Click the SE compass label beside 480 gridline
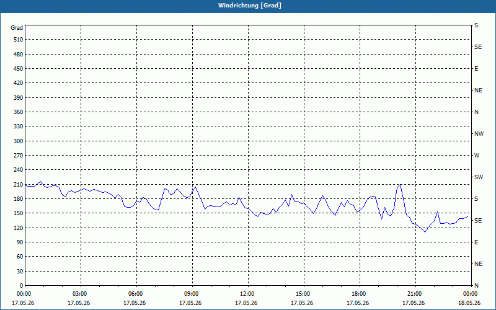Image resolution: width=496 pixels, height=310 pixels. 478,47
